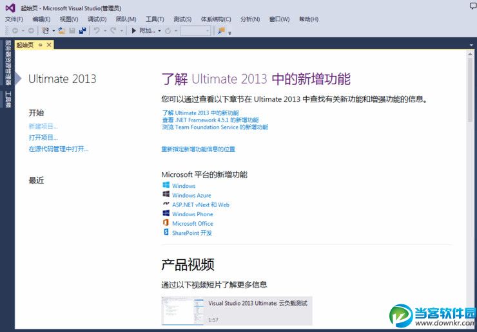Click the Windows logo icon beside Windows link
This screenshot has height=332, width=477.
click(166, 185)
